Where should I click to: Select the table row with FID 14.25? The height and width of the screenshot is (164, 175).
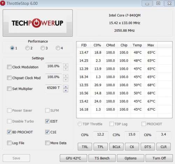tap(124, 61)
